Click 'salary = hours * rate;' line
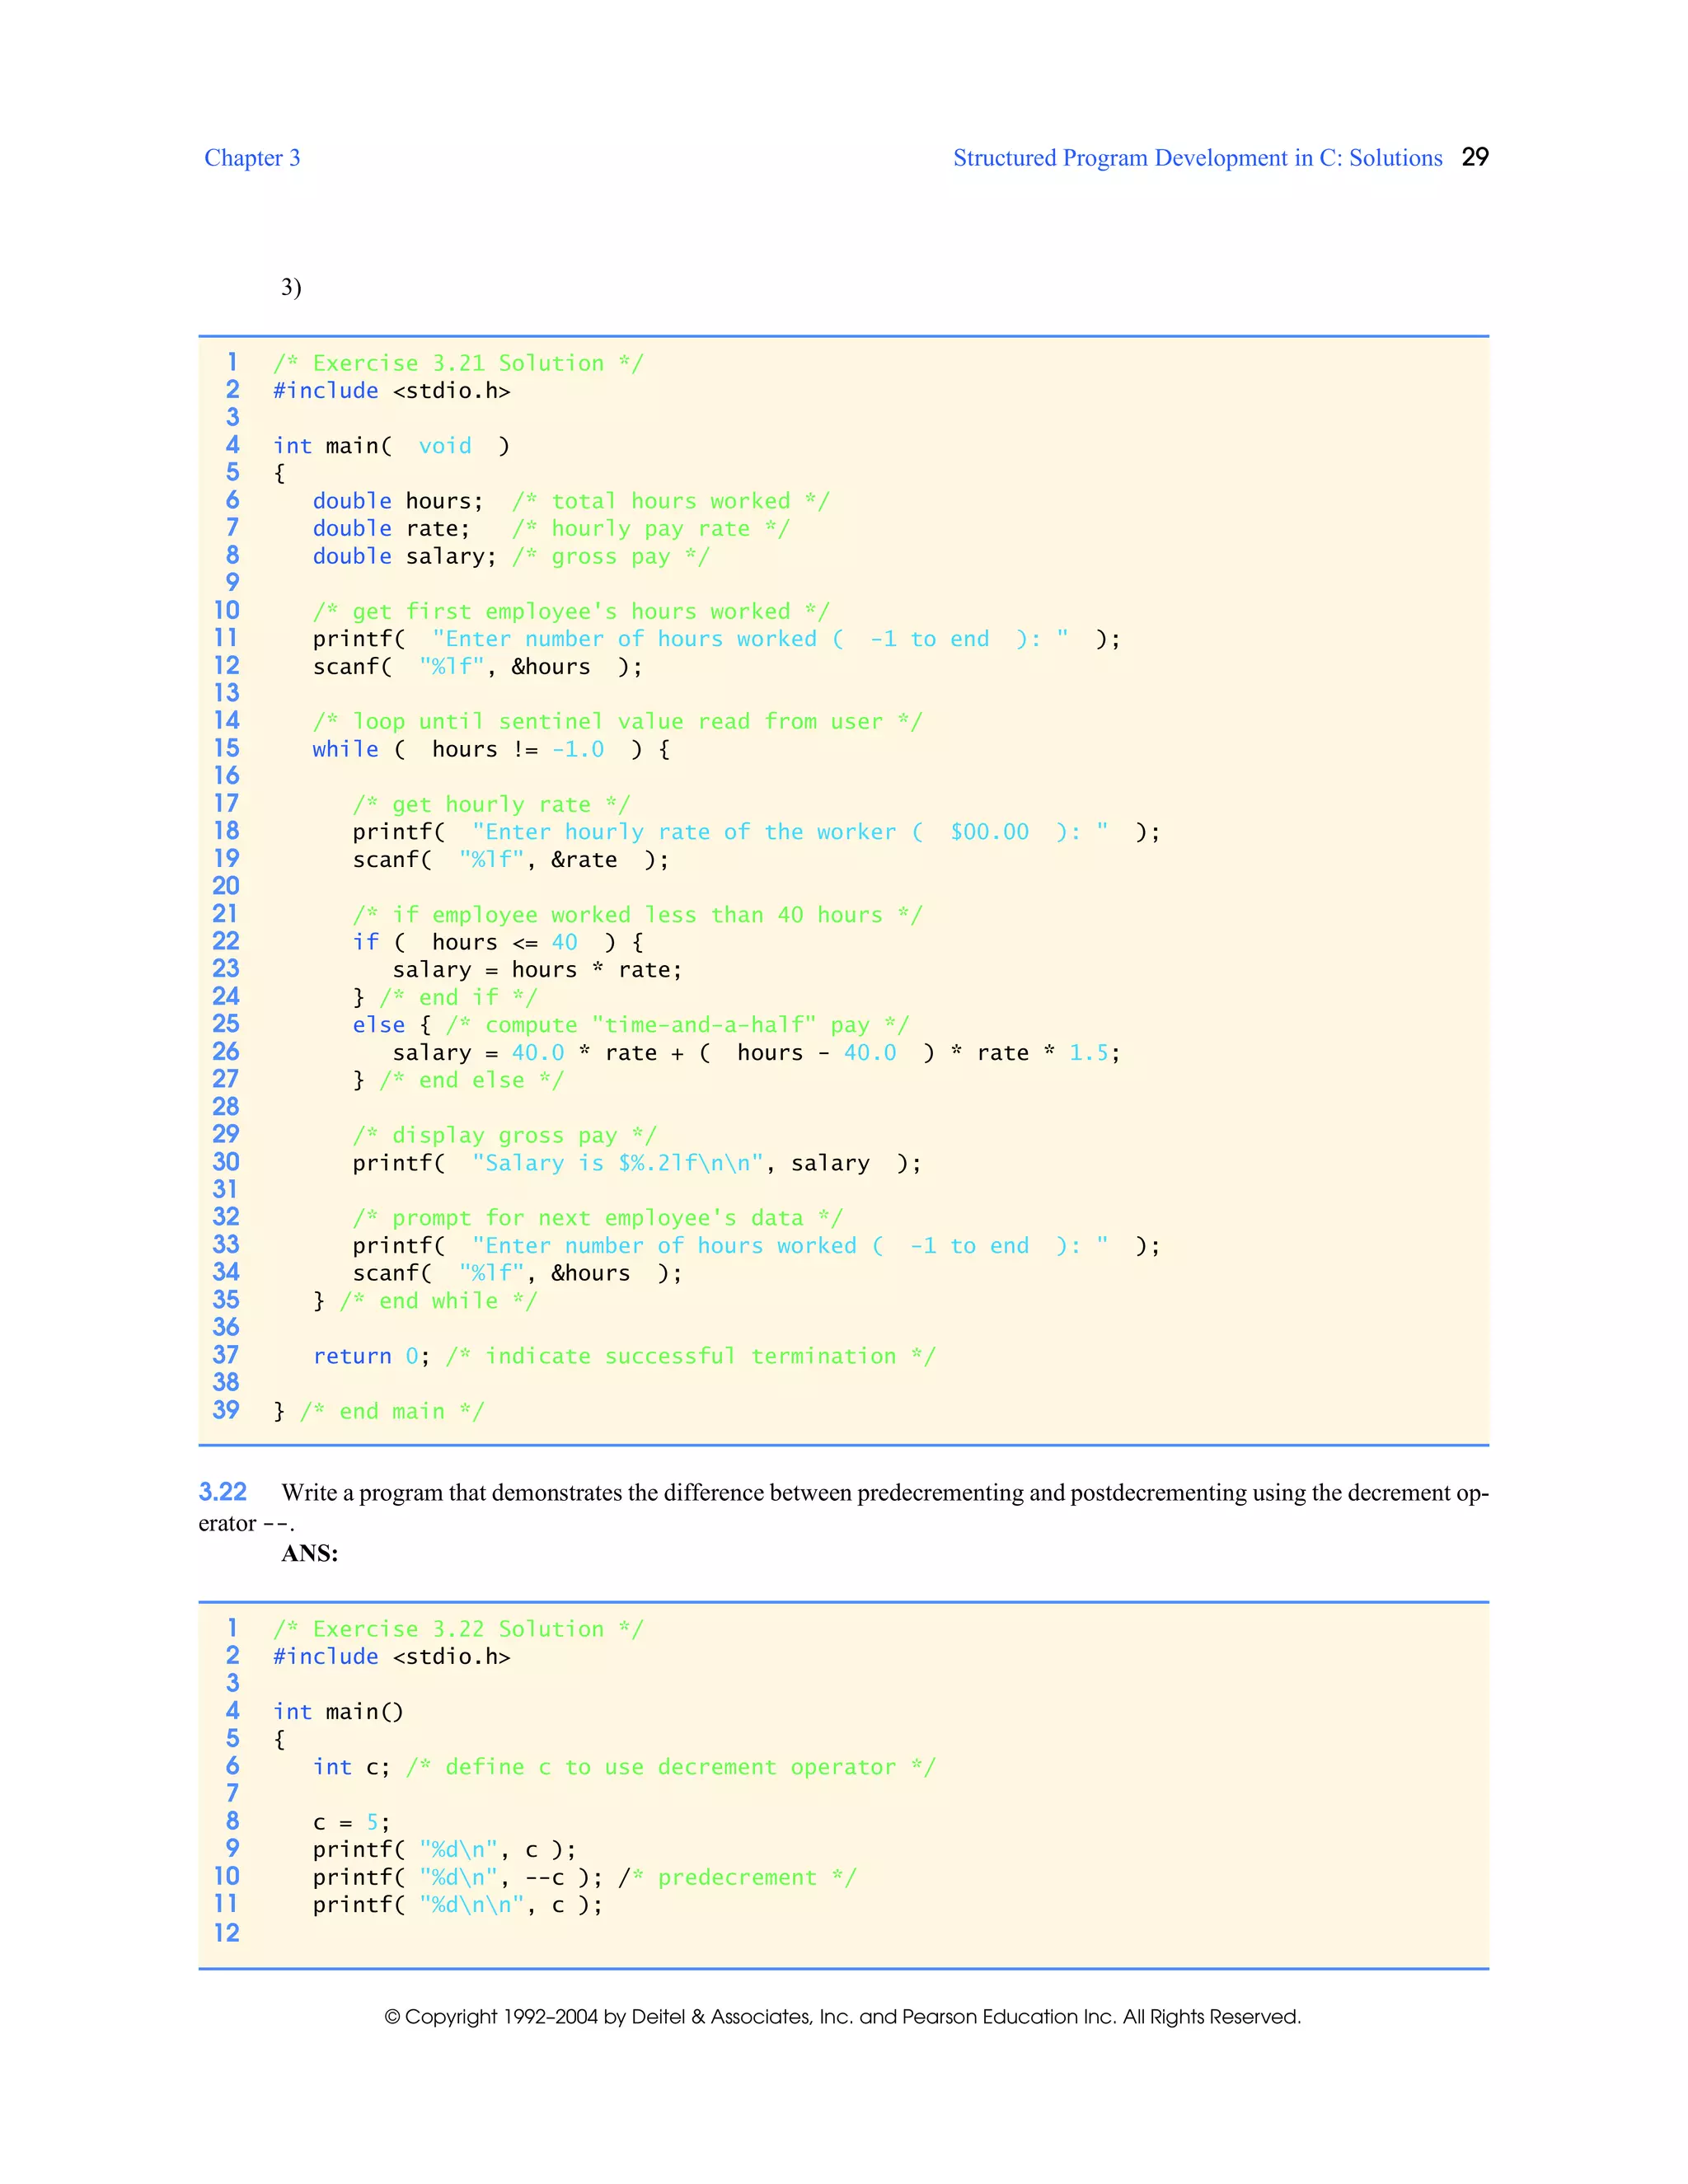 point(537,970)
